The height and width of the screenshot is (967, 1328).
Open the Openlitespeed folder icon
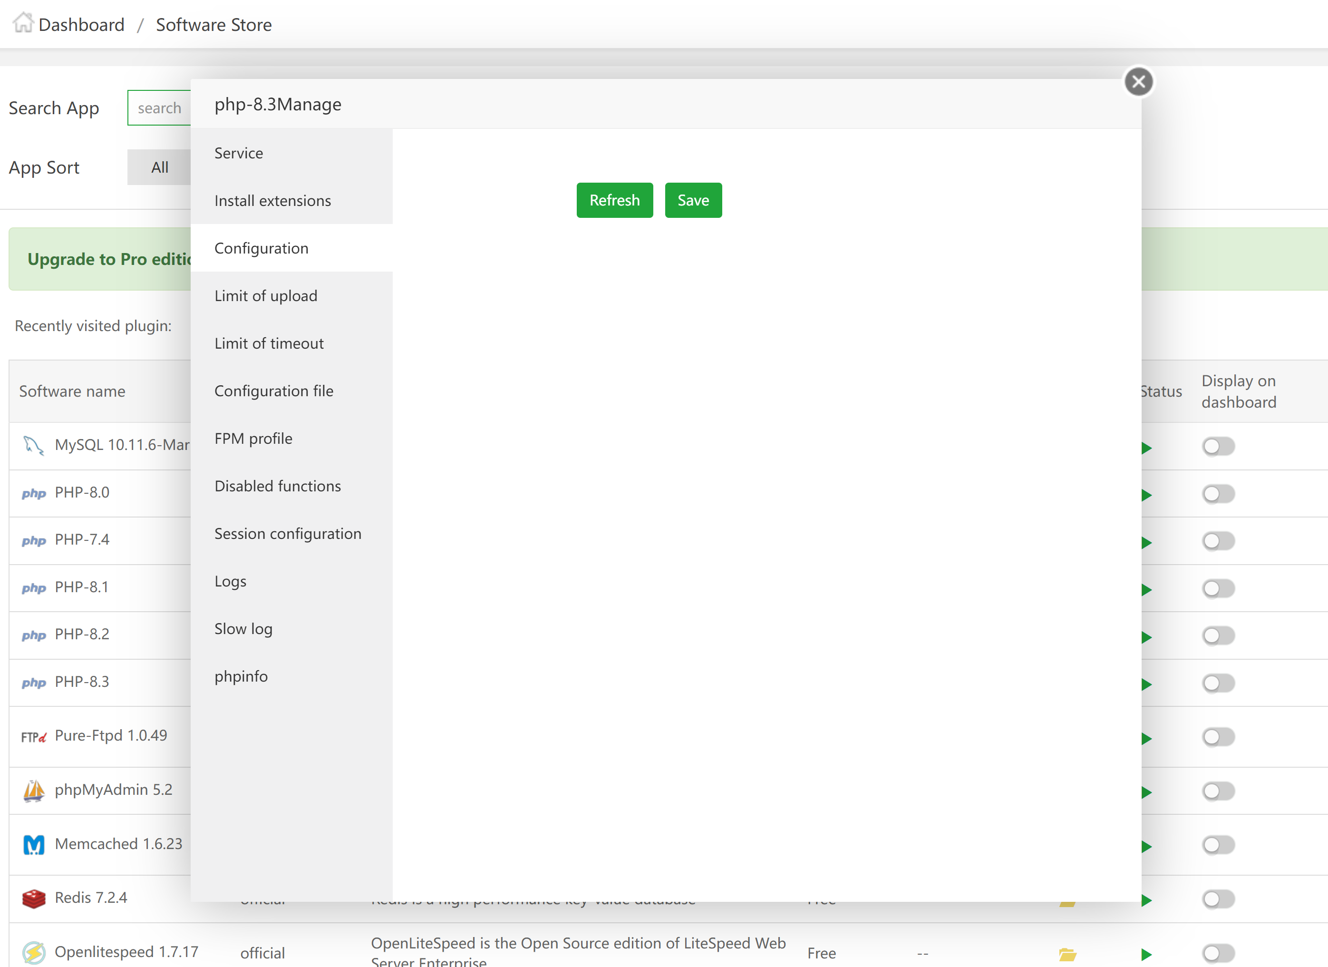point(1067,954)
